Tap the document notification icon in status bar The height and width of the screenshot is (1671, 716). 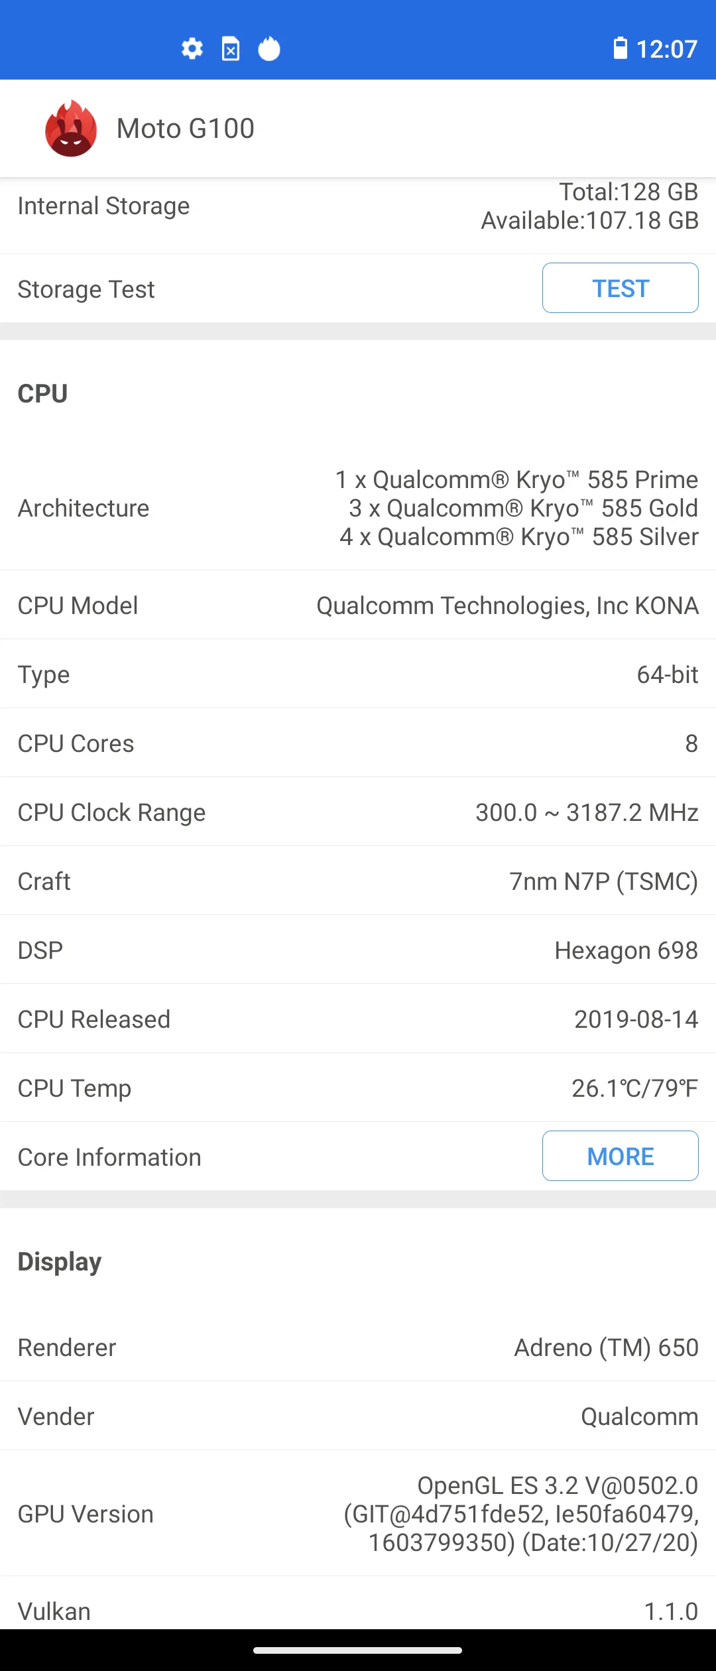[x=230, y=49]
